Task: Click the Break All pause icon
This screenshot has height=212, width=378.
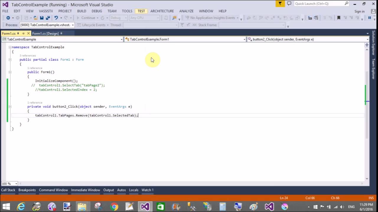Action: 369,18
